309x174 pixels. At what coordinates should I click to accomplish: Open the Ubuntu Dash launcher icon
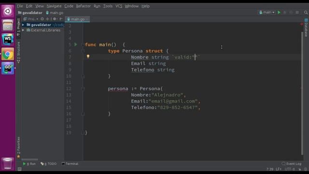8,11
